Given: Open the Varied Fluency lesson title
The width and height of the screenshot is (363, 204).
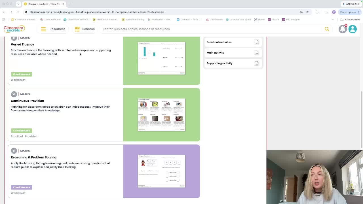Looking at the screenshot, I should pos(22,44).
